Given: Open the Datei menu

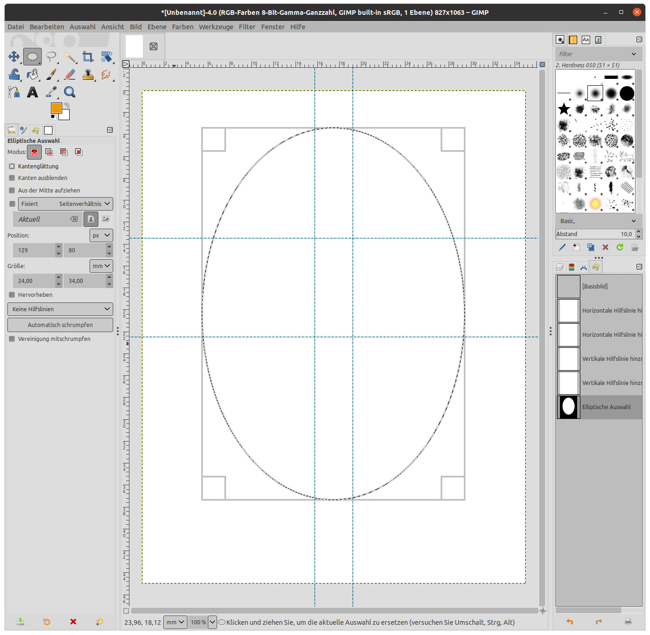Looking at the screenshot, I should tap(16, 27).
